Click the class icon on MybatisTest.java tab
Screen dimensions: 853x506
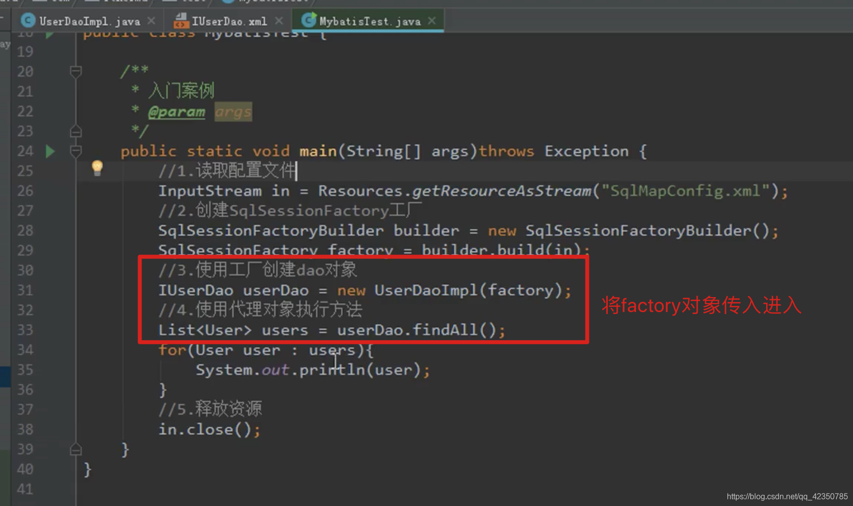point(308,20)
